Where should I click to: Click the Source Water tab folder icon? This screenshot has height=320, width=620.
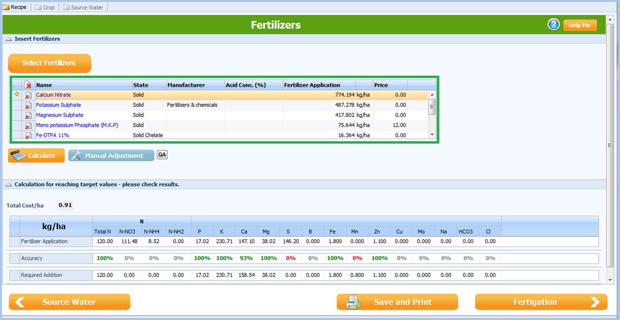66,7
